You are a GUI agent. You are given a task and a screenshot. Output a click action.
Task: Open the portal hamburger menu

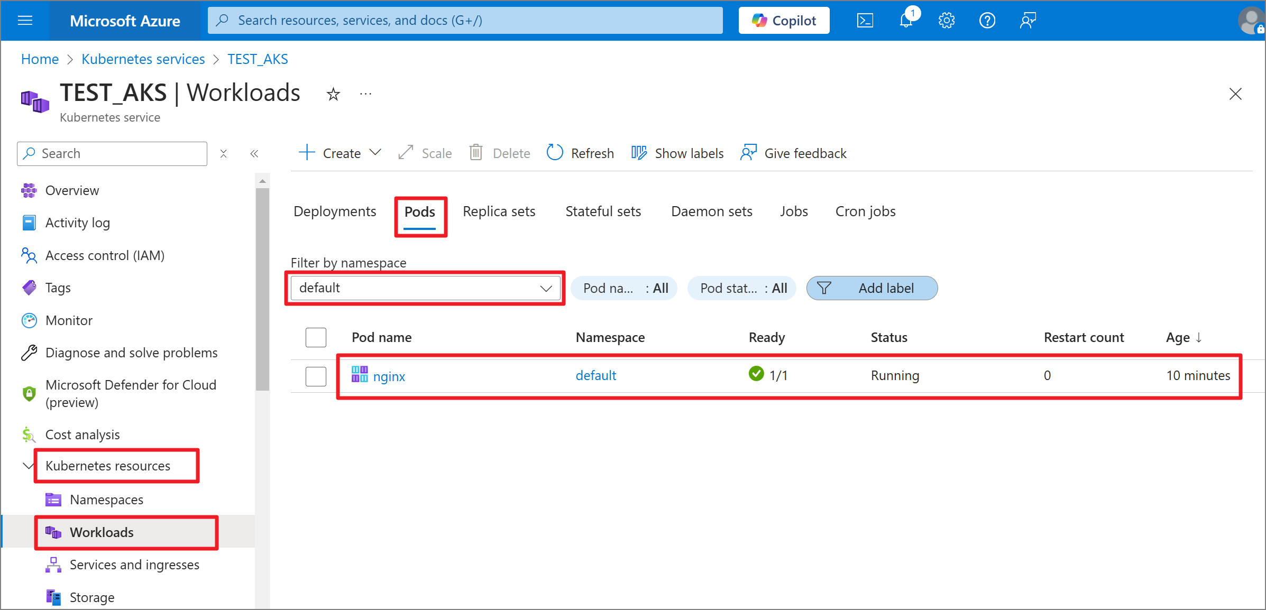[x=25, y=21]
